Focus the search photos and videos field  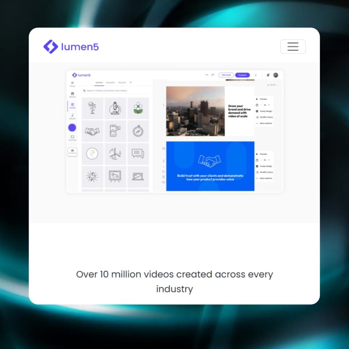click(116, 91)
